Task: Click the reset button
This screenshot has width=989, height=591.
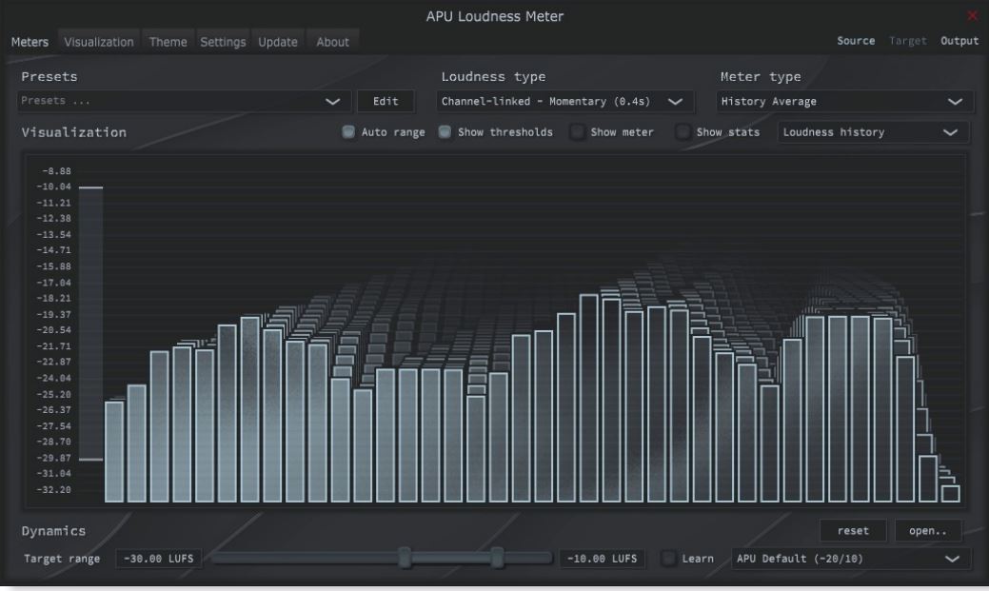Action: click(853, 530)
